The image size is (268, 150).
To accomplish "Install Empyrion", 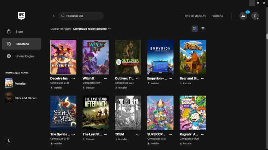I will (x=153, y=84).
